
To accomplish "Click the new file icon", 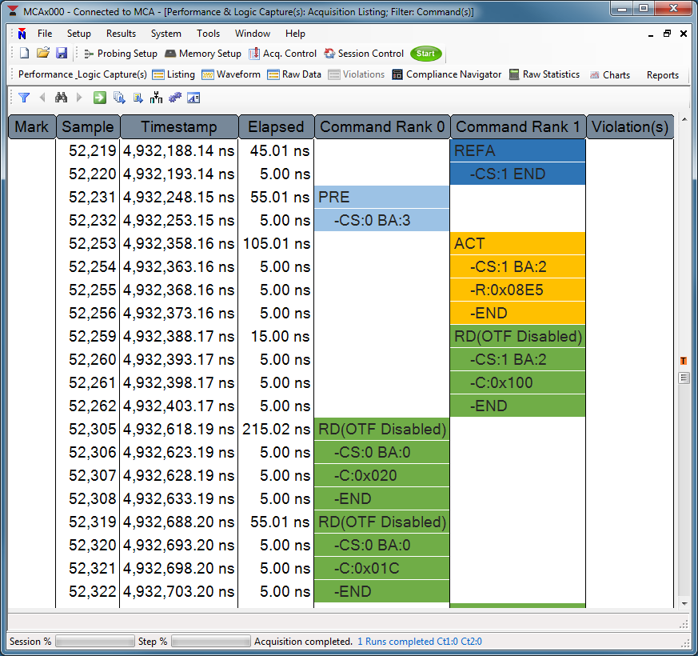I will pos(24,54).
